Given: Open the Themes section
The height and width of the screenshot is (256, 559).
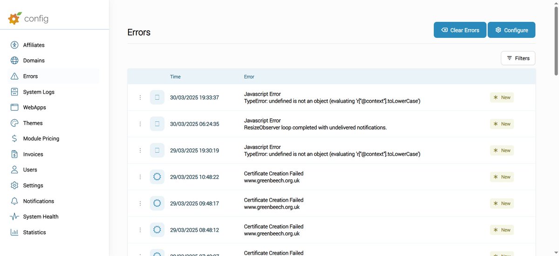Looking at the screenshot, I should (x=55, y=123).
